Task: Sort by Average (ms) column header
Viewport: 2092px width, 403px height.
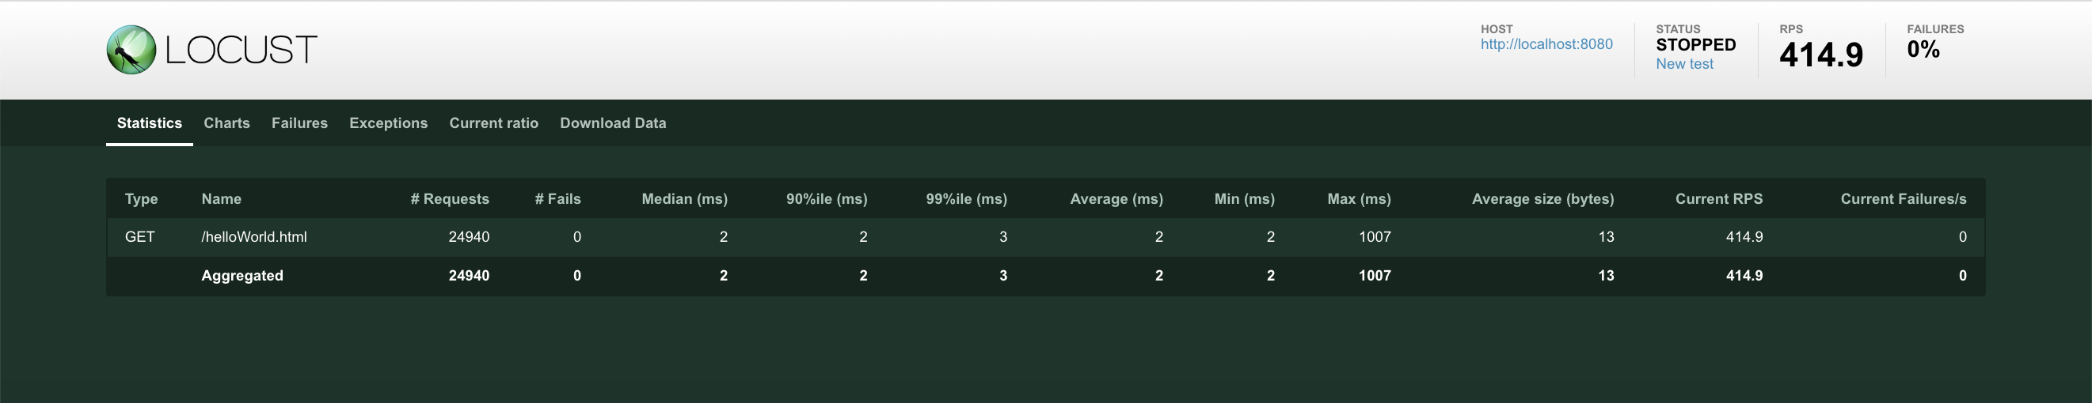Action: (x=1116, y=198)
